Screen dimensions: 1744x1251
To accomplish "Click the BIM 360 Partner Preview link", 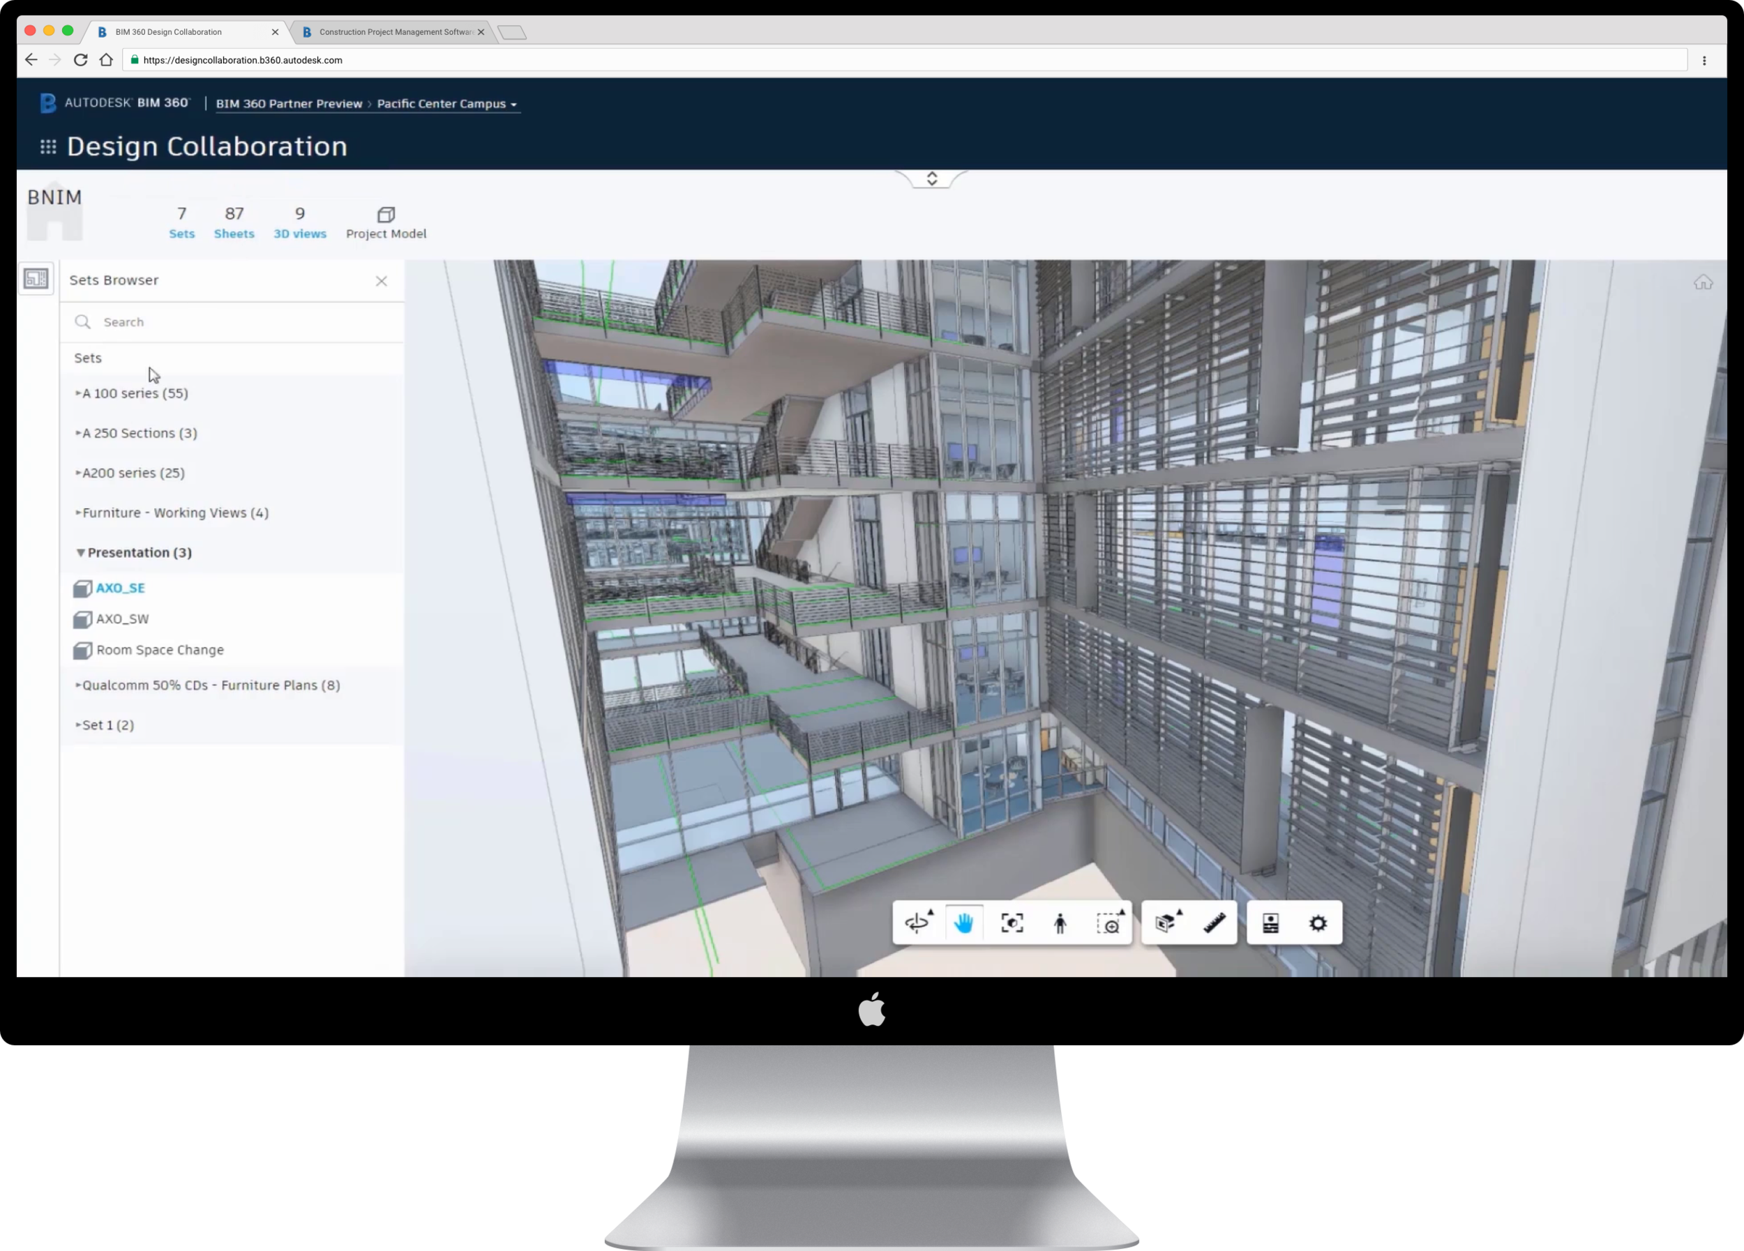I will tap(288, 104).
